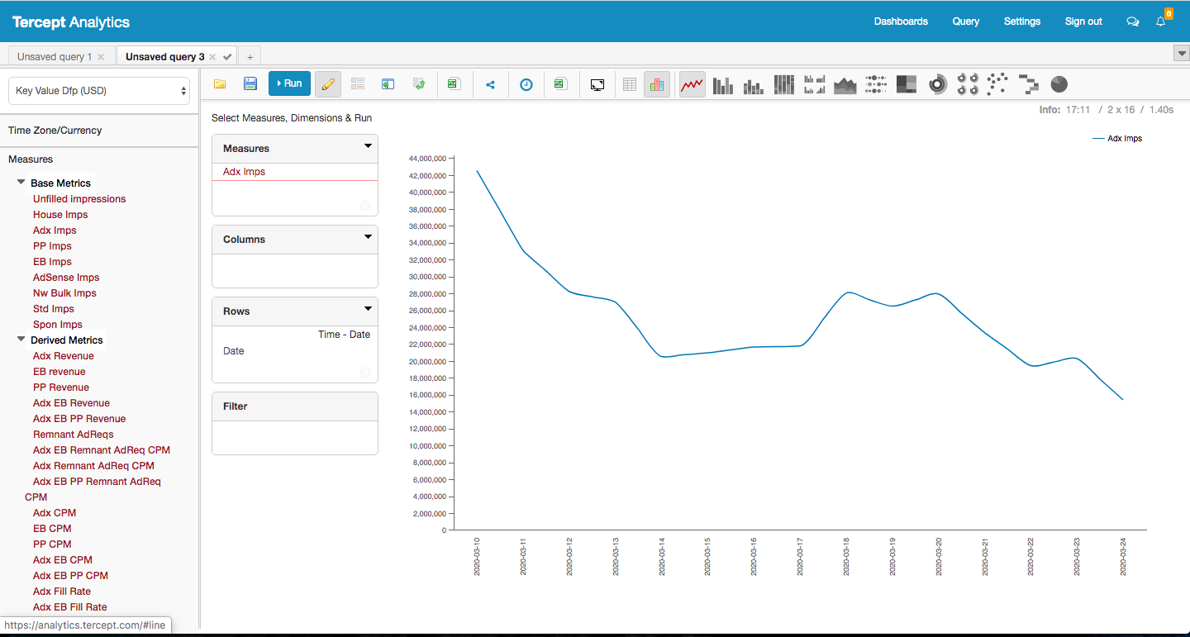The height and width of the screenshot is (637, 1190).
Task: Add the House Imps measure
Action: tap(60, 215)
